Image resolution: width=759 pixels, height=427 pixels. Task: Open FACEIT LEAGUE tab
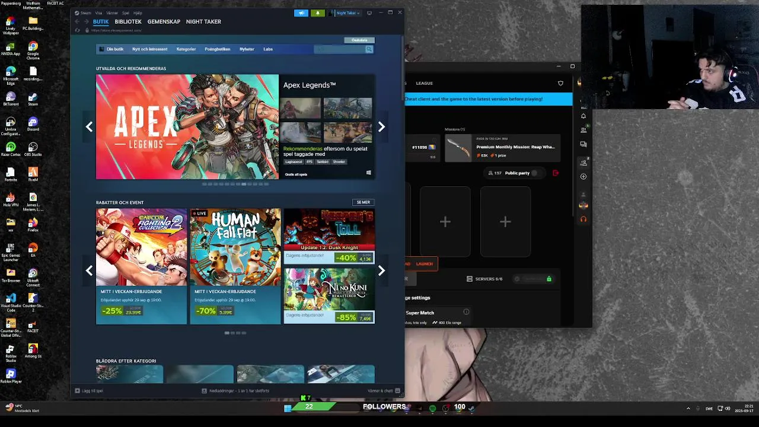click(424, 83)
